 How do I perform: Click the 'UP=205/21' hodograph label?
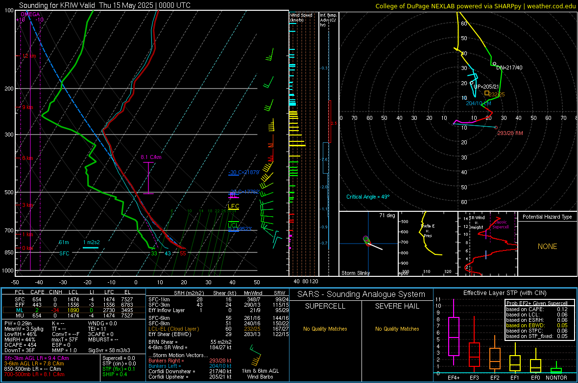tap(486, 87)
